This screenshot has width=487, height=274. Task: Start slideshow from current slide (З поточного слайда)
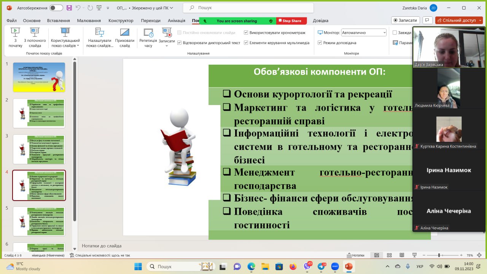click(35, 37)
